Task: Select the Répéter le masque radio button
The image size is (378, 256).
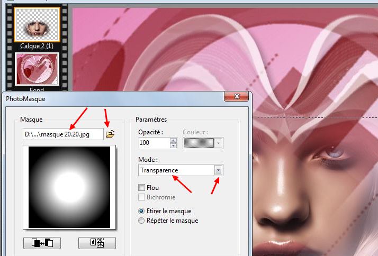Action: click(141, 221)
